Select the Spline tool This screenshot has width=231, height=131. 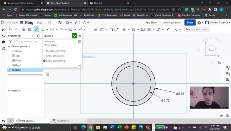pos(80,29)
